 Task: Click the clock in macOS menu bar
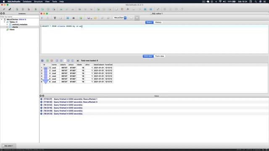click(x=243, y=2)
